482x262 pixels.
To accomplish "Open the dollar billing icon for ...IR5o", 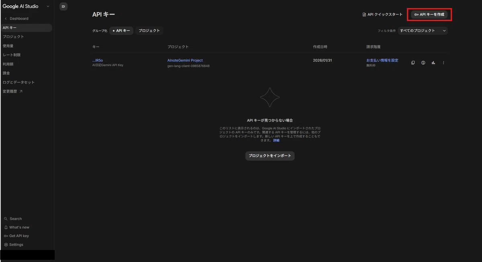I will (x=423, y=63).
